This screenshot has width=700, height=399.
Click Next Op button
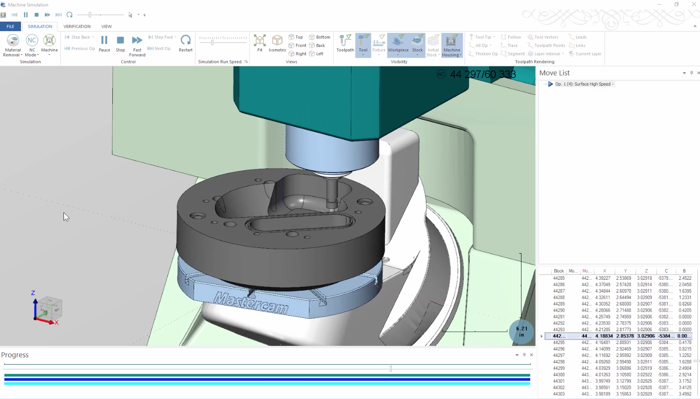159,49
